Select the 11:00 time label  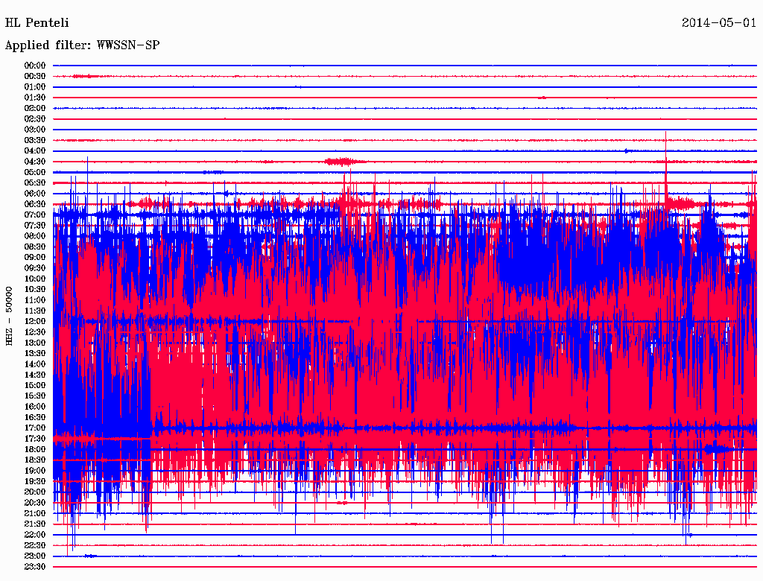pyautogui.click(x=35, y=299)
